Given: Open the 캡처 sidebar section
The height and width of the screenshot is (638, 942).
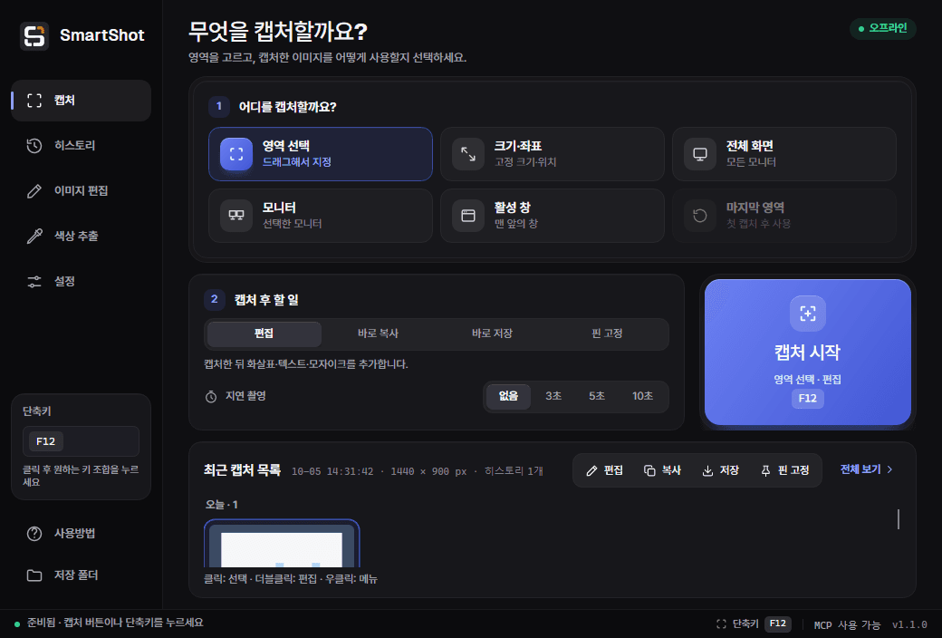Looking at the screenshot, I should (82, 101).
